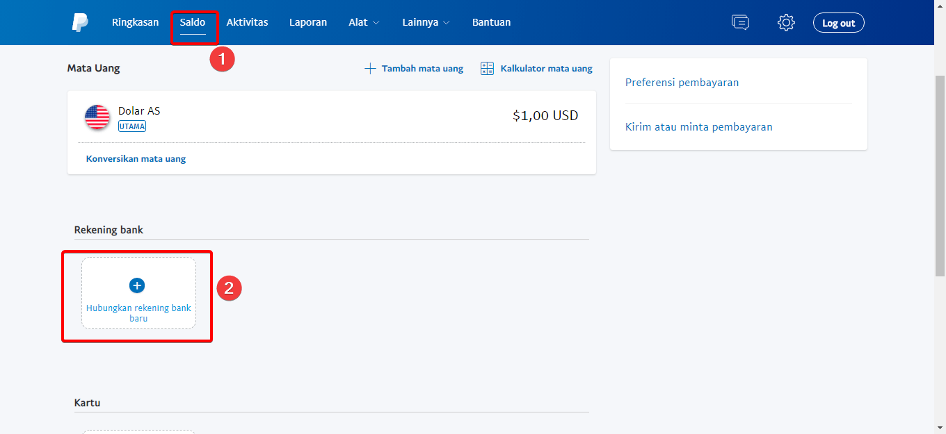Click the Log out button

click(838, 22)
